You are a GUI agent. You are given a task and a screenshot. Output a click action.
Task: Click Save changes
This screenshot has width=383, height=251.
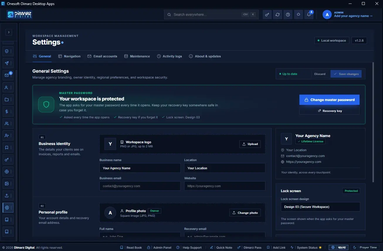pyautogui.click(x=346, y=74)
